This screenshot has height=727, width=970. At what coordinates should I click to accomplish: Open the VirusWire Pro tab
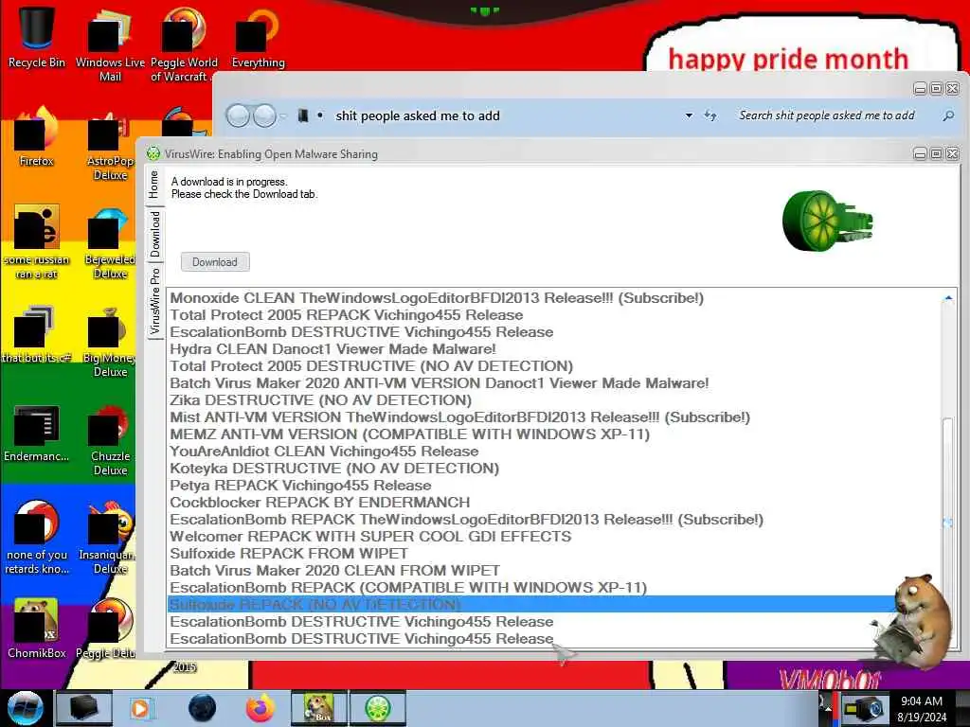[154, 301]
